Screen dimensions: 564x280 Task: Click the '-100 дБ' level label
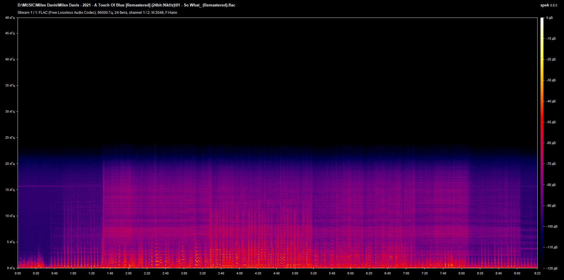click(552, 227)
